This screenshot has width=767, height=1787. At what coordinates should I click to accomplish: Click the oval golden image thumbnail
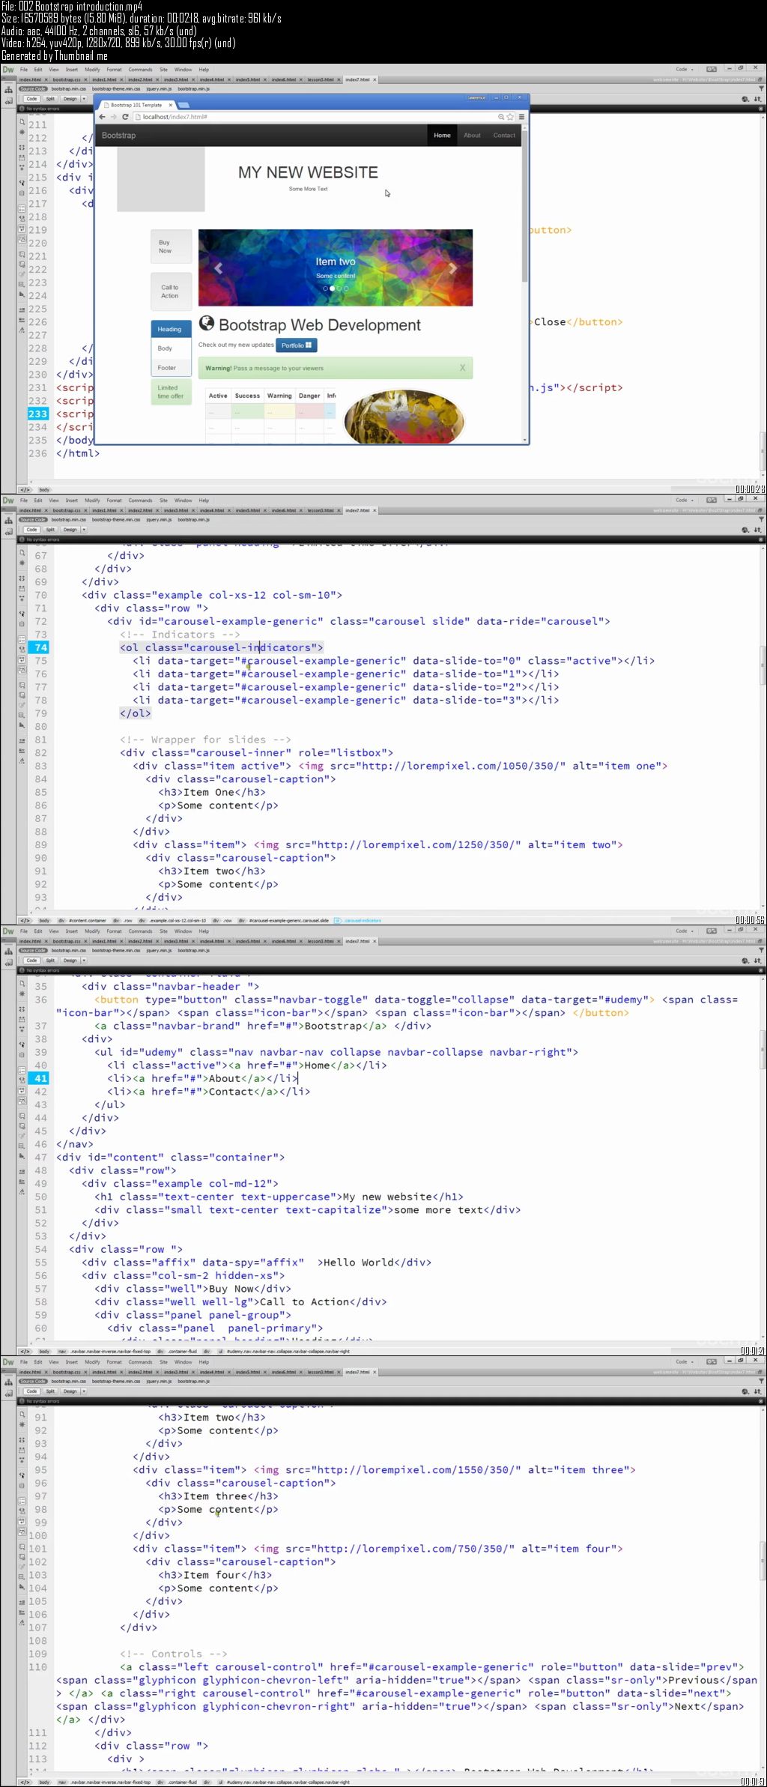pos(404,416)
